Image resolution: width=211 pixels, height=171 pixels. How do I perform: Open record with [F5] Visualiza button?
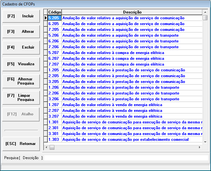click(21, 64)
